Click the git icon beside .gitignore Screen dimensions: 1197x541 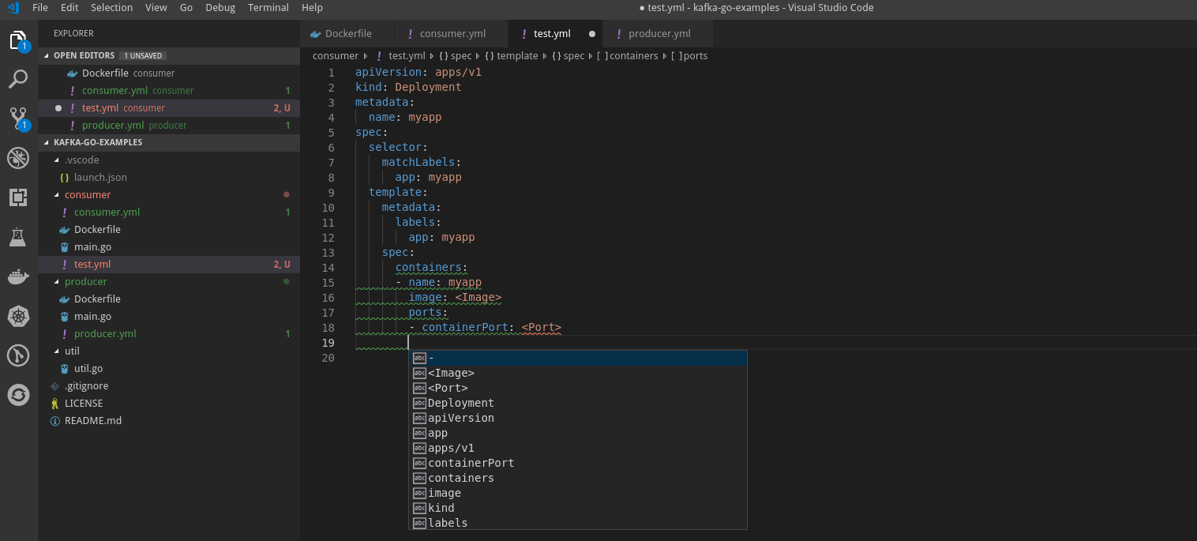pos(55,386)
